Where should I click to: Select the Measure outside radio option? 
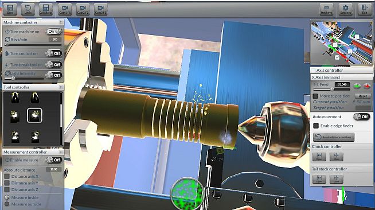(7, 204)
